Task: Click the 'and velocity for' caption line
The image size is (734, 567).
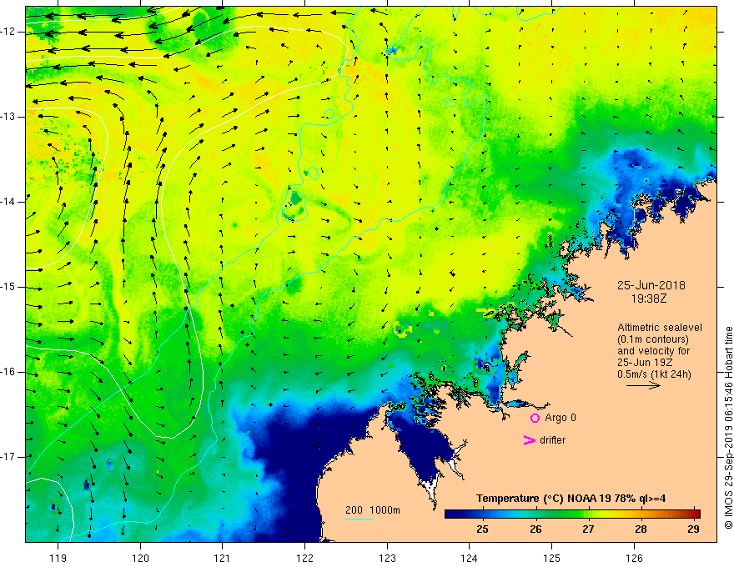Action: coord(653,351)
